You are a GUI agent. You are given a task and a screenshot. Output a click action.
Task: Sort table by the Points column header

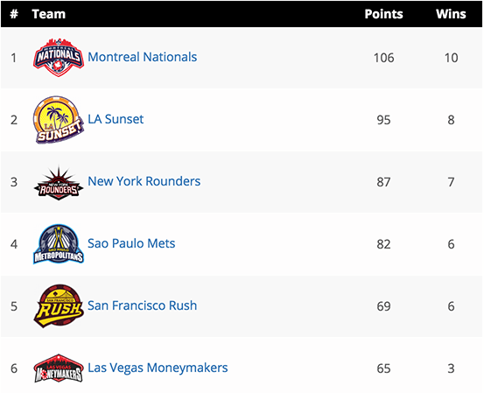383,14
